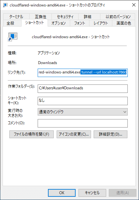Switch to the 画面の色 tab
Image resolution: width=139 pixels, height=200 pixels.
(124, 23)
